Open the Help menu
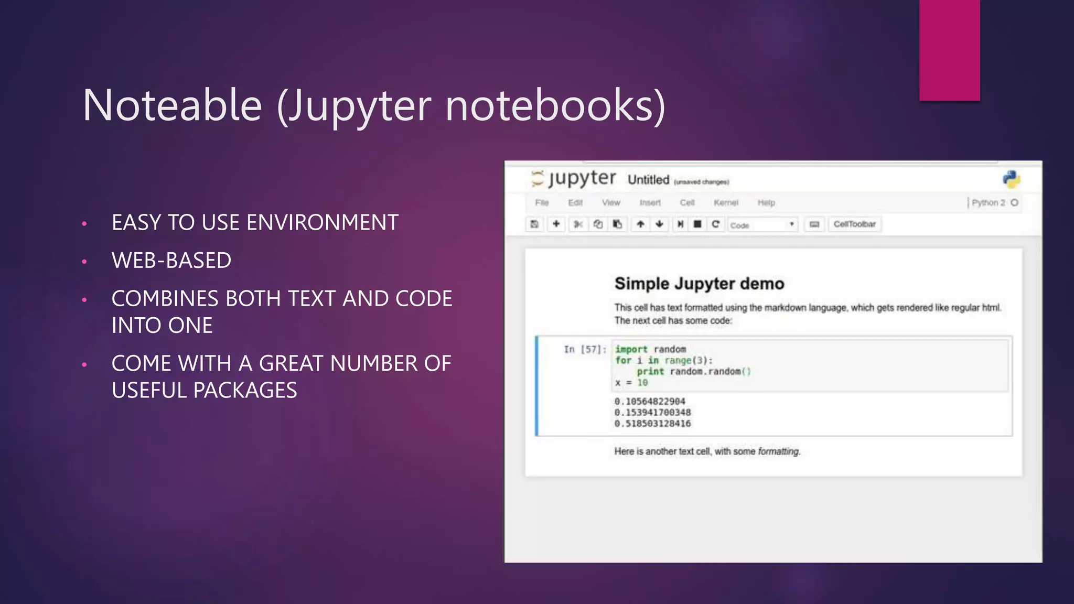Screen dimensions: 1074x604 point(766,202)
